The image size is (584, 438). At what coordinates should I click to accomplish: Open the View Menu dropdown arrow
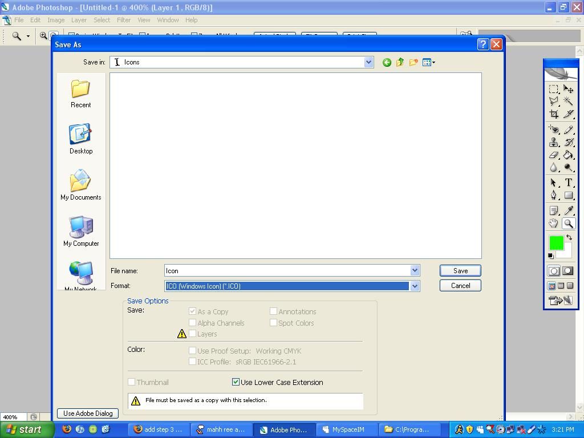click(x=432, y=62)
